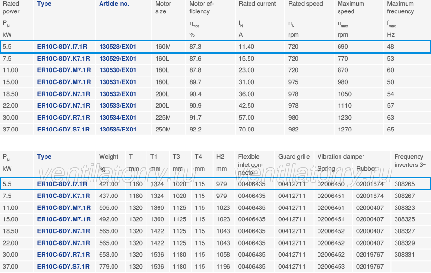
Task: Click H2 value 1196
Action: tap(223, 267)
